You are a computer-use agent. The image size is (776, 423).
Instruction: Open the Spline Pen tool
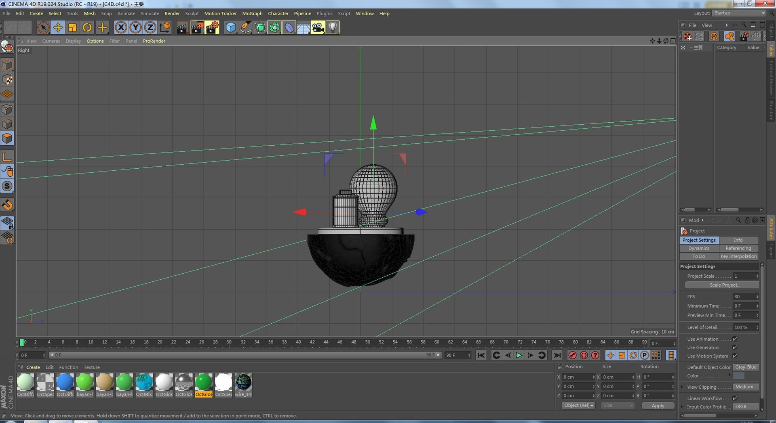click(x=245, y=27)
